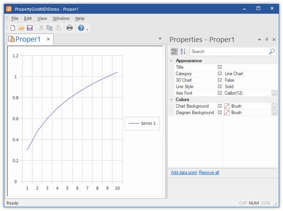Click the application logo icon in title bar
The width and height of the screenshot is (283, 211).
[x=9, y=9]
